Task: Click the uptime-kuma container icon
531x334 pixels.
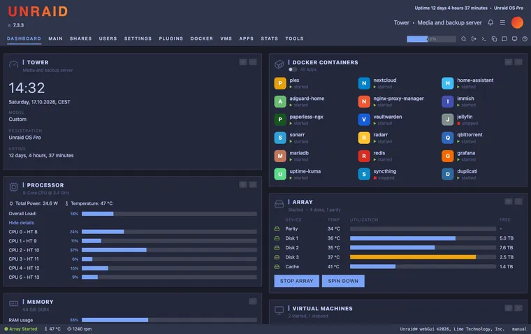Action: tap(280, 174)
